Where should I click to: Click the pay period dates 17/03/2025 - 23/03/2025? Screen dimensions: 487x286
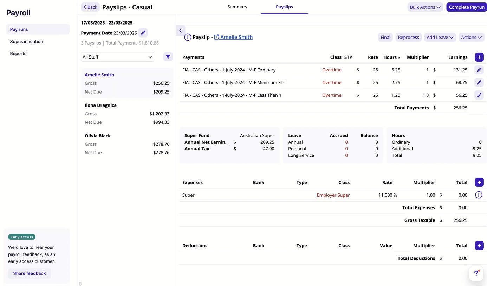point(107,23)
